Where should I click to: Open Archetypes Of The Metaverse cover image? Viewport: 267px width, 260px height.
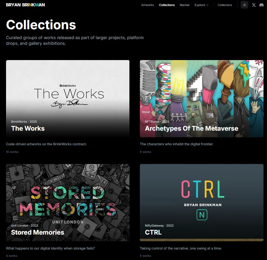click(x=202, y=99)
